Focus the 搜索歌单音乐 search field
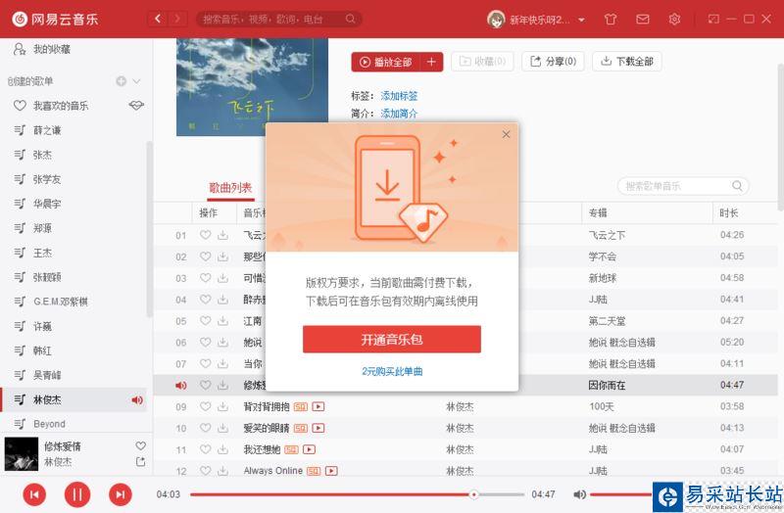This screenshot has height=513, width=784. [683, 186]
